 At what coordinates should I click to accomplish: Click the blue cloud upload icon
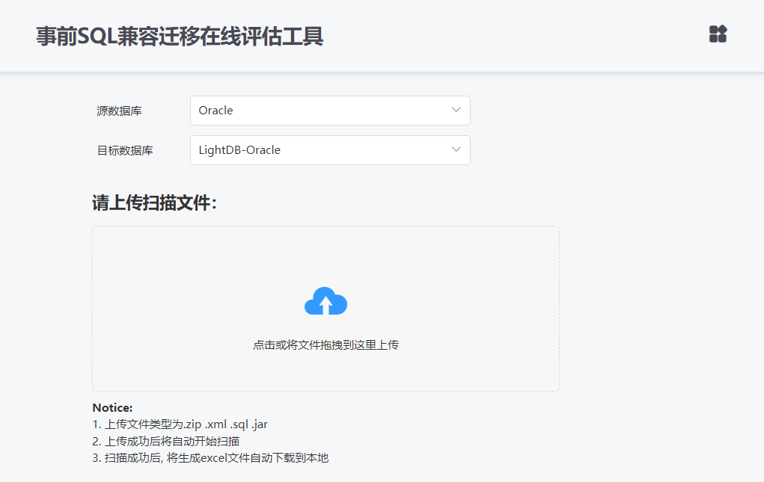pyautogui.click(x=326, y=301)
